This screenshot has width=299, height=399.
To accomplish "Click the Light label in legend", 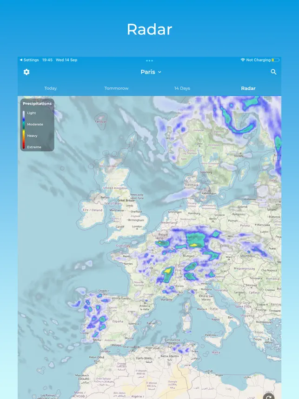I will (x=32, y=113).
